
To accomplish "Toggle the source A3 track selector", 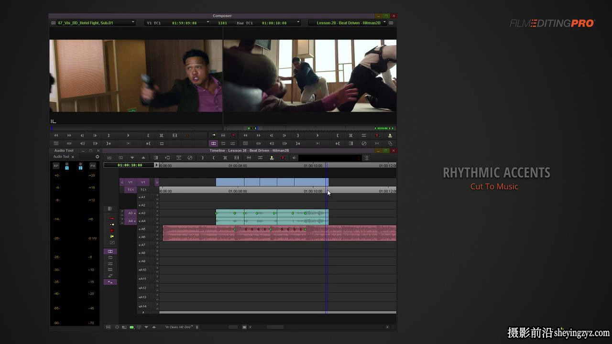I will pyautogui.click(x=130, y=213).
